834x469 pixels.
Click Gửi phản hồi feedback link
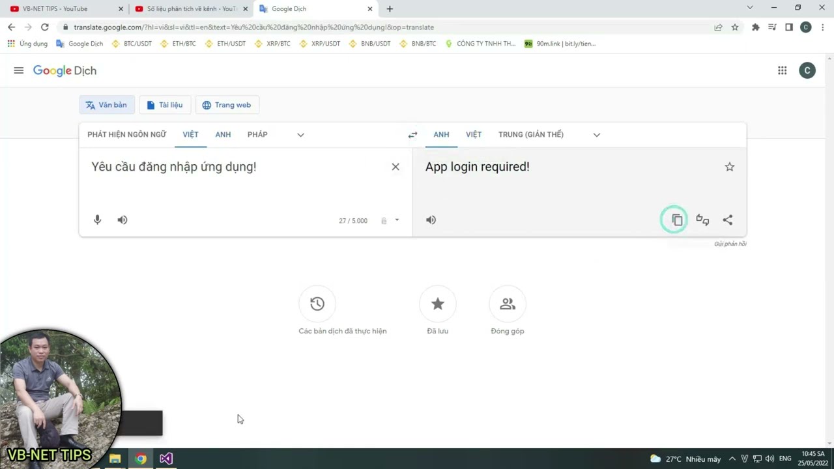click(x=730, y=244)
